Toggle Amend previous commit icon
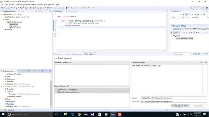This screenshot has width=209, height=117. 201,62
